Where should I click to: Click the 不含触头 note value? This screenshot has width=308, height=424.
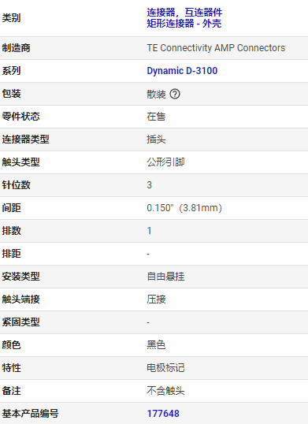(165, 391)
